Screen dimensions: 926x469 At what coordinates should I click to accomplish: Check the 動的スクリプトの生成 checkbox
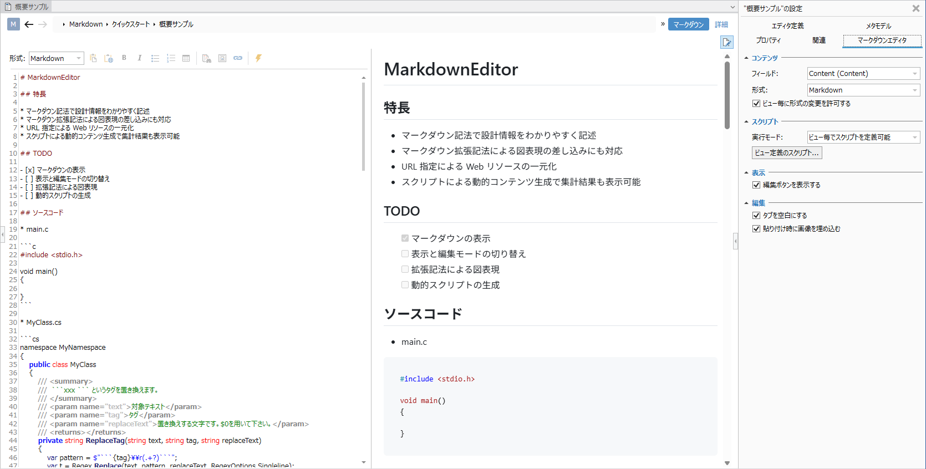pyautogui.click(x=405, y=285)
